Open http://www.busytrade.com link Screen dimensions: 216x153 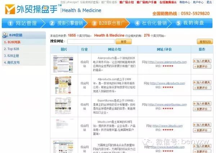pos(167,147)
